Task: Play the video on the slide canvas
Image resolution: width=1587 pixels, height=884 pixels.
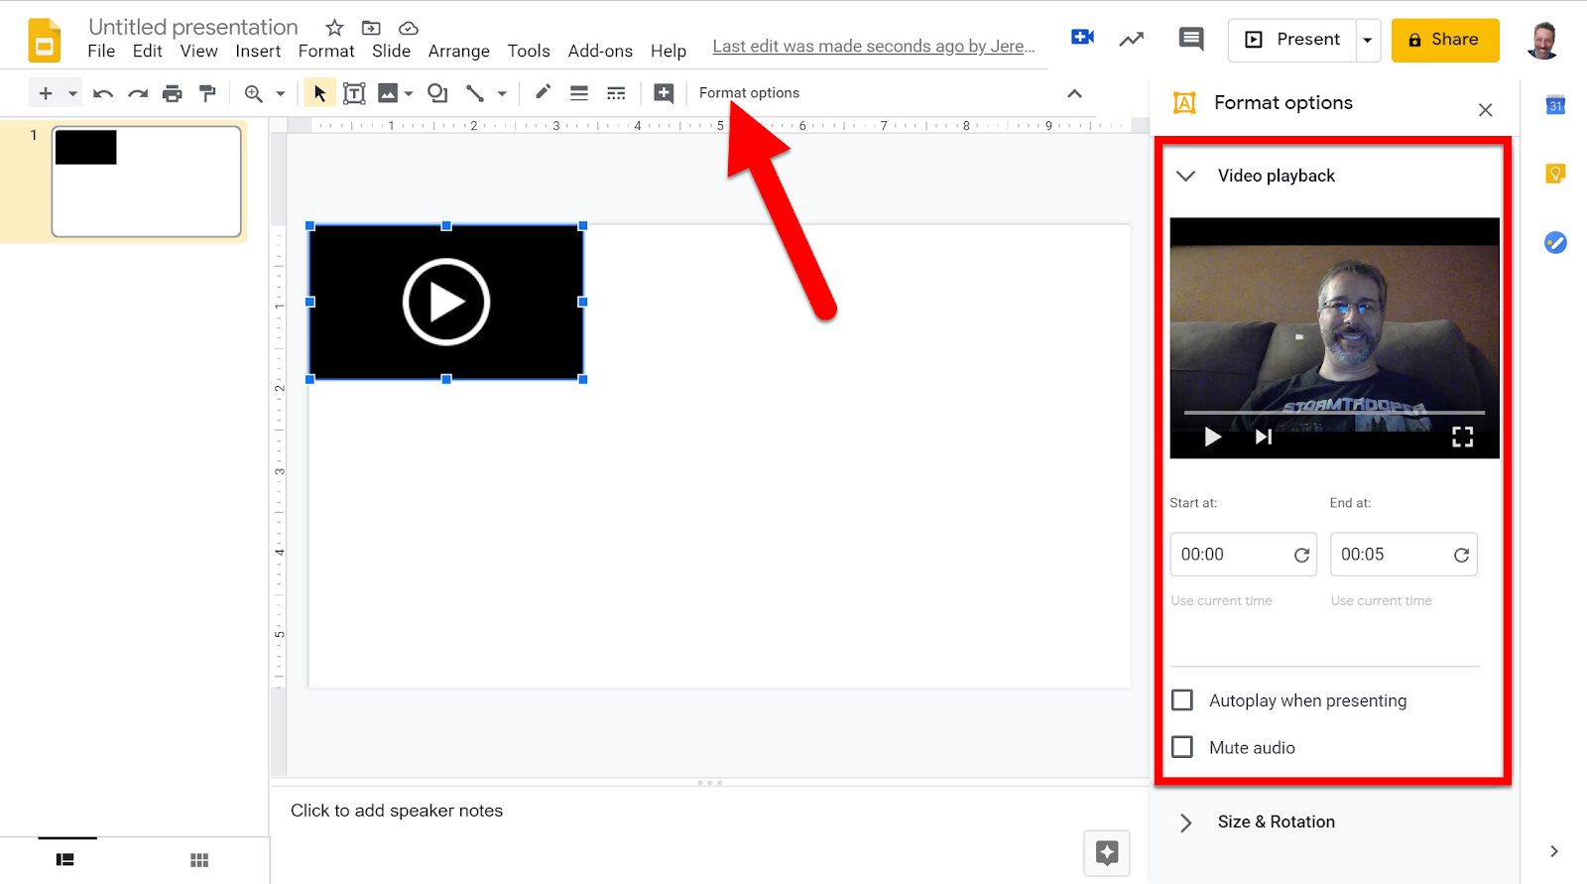Action: coord(446,303)
